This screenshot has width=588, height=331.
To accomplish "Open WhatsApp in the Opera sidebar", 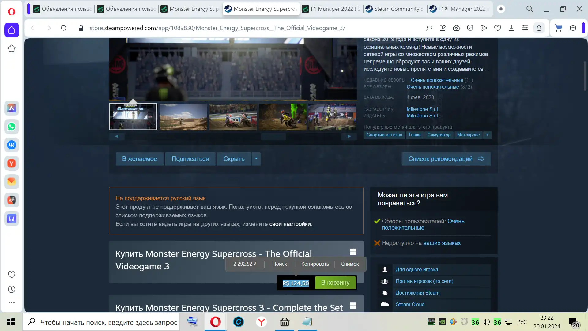I will pyautogui.click(x=12, y=127).
